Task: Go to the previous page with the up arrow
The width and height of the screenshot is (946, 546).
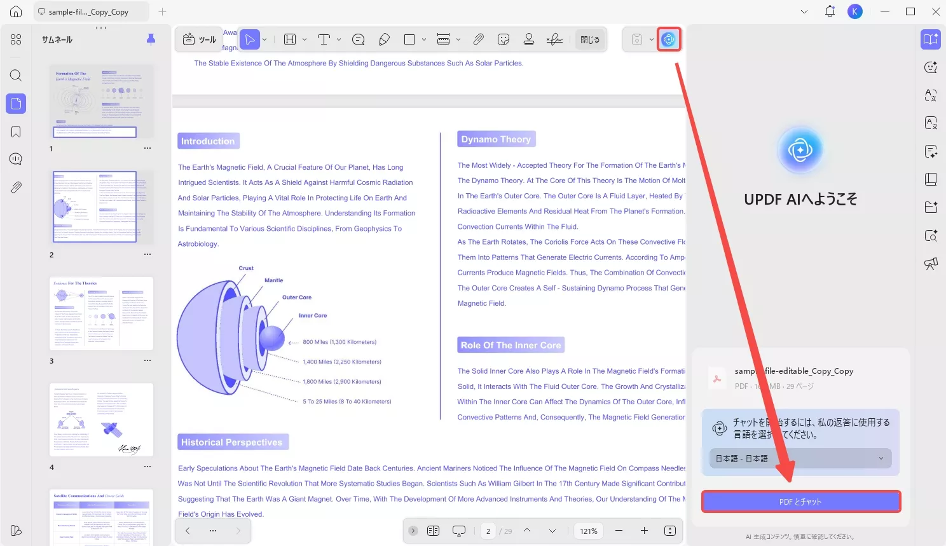Action: [527, 531]
